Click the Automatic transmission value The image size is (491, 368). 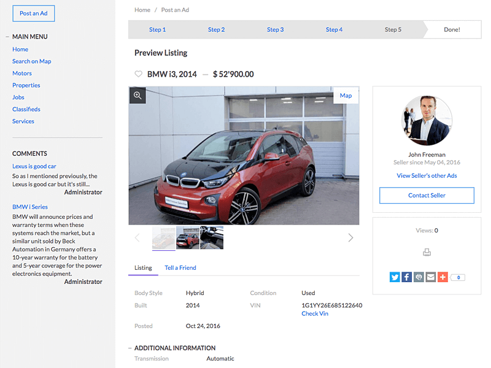point(220,359)
